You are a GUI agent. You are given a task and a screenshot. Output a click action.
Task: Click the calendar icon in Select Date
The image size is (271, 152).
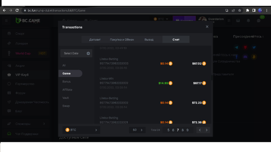pos(88,53)
